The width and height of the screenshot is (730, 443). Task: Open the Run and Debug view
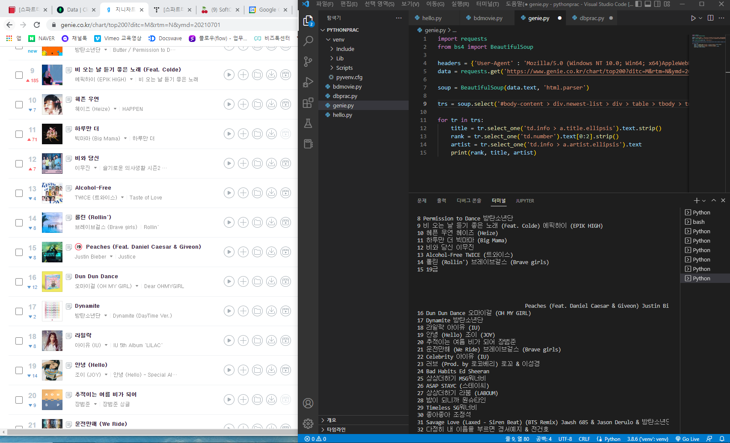[x=308, y=82]
